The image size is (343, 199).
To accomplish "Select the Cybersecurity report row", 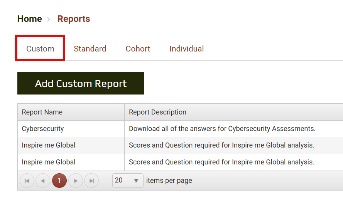I will pos(43,129).
